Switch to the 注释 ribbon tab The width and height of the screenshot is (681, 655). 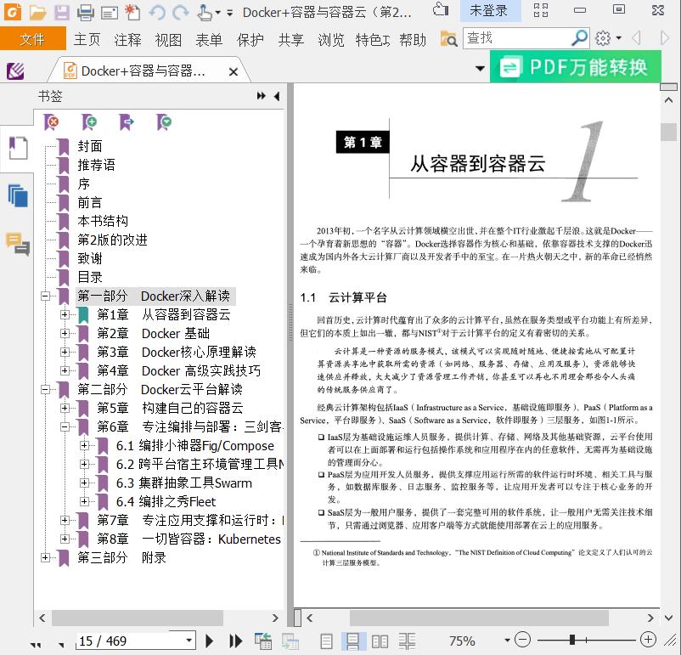click(x=127, y=40)
